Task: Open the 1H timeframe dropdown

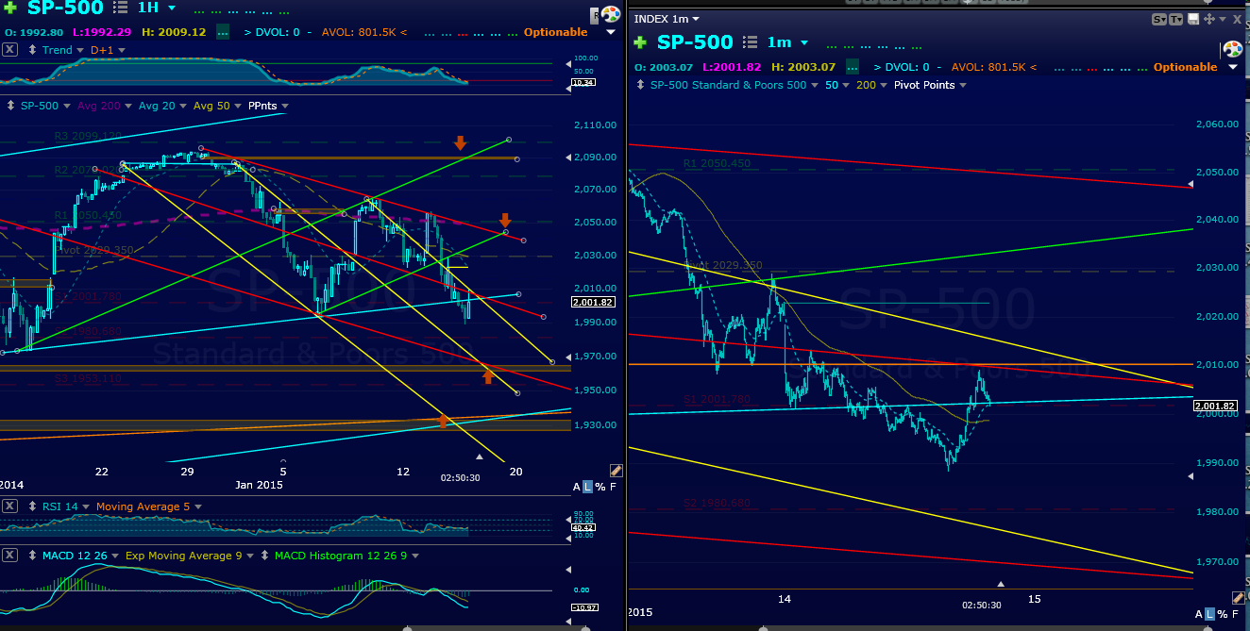Action: pos(171,8)
